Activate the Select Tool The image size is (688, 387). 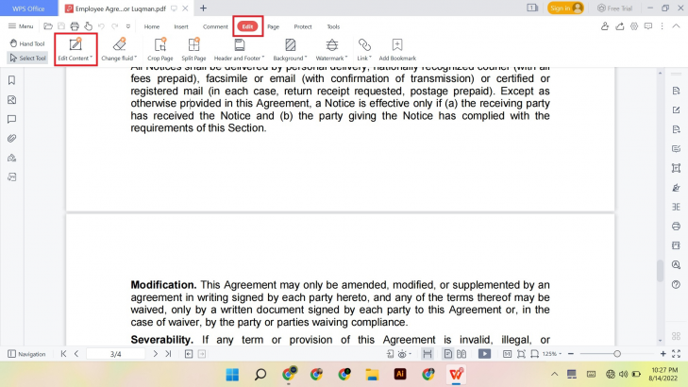27,58
